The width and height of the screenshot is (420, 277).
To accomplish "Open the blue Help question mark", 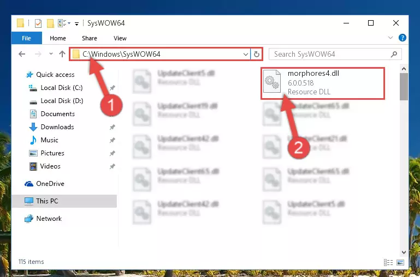I will [x=403, y=38].
